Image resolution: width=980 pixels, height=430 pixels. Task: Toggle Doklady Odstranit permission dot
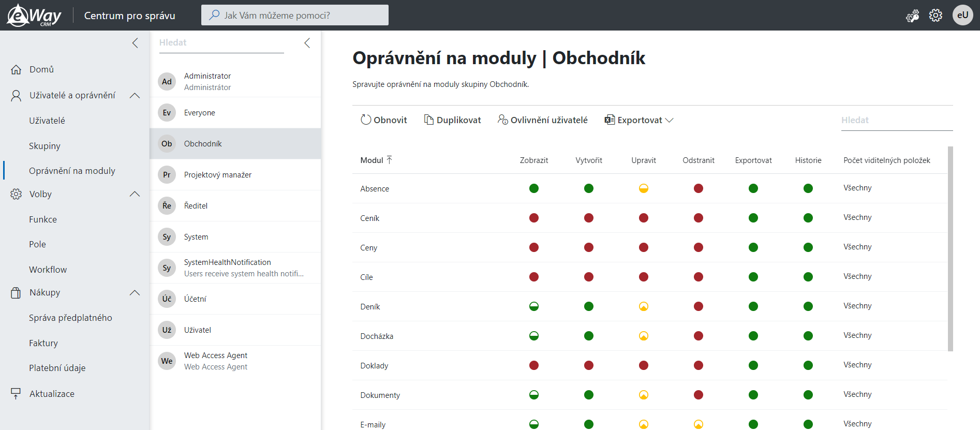[699, 365]
